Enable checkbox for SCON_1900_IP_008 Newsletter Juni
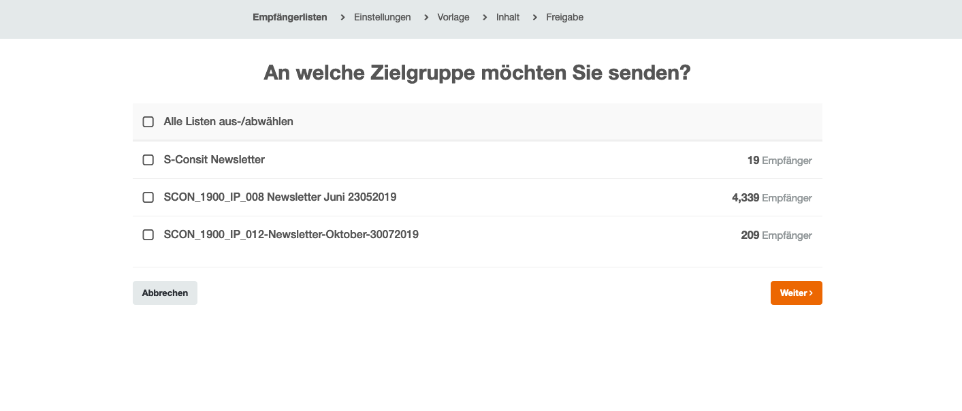Screen dimensions: 962x411 [x=148, y=197]
